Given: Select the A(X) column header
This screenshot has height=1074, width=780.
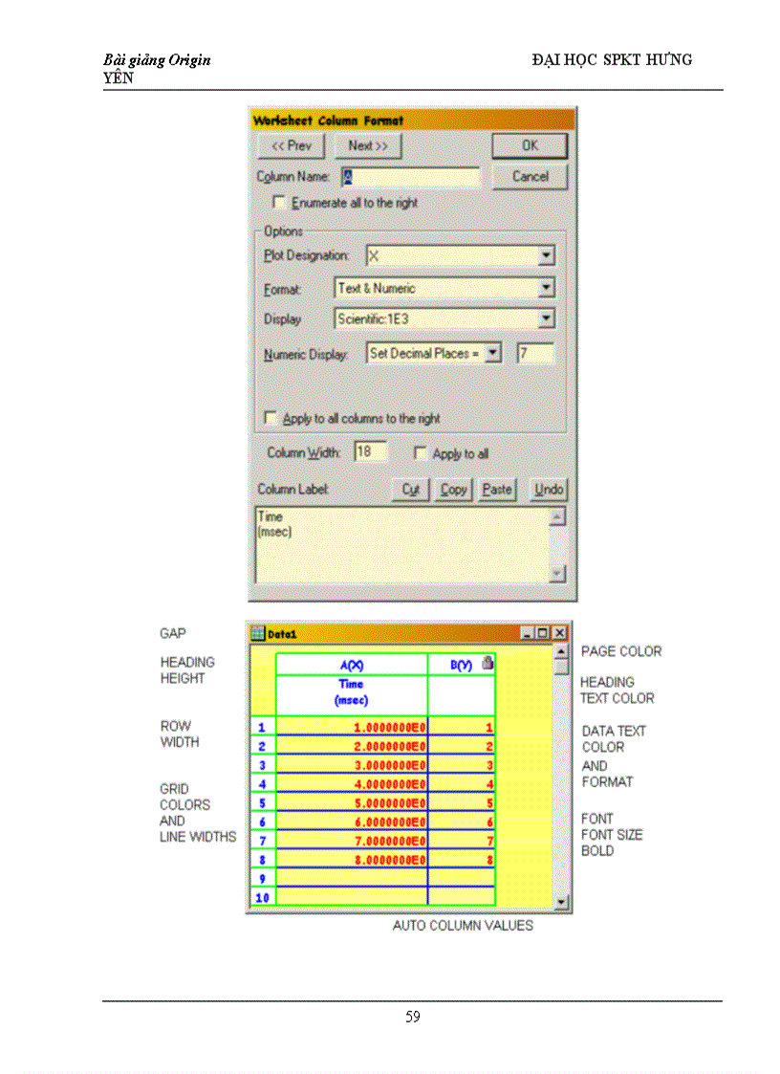Looking at the screenshot, I should click(352, 665).
